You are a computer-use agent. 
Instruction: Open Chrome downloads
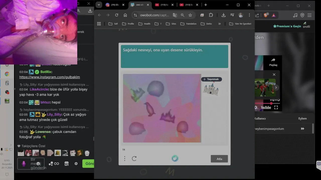click(x=223, y=15)
